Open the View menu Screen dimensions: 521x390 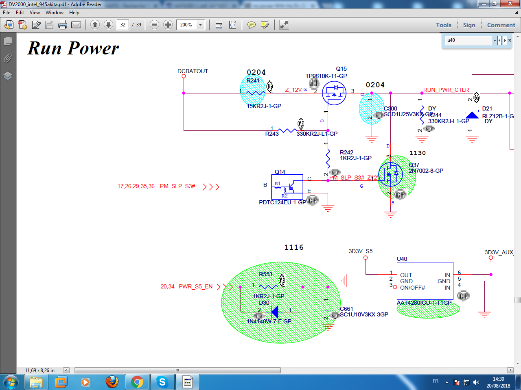35,13
